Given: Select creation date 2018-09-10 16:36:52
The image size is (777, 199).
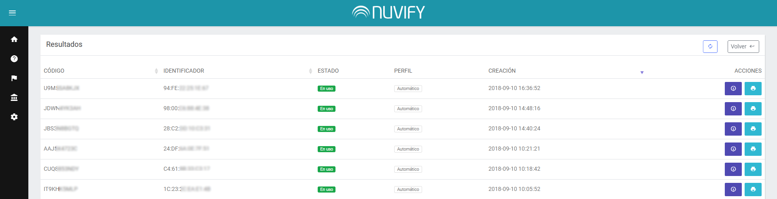Looking at the screenshot, I should tap(514, 88).
